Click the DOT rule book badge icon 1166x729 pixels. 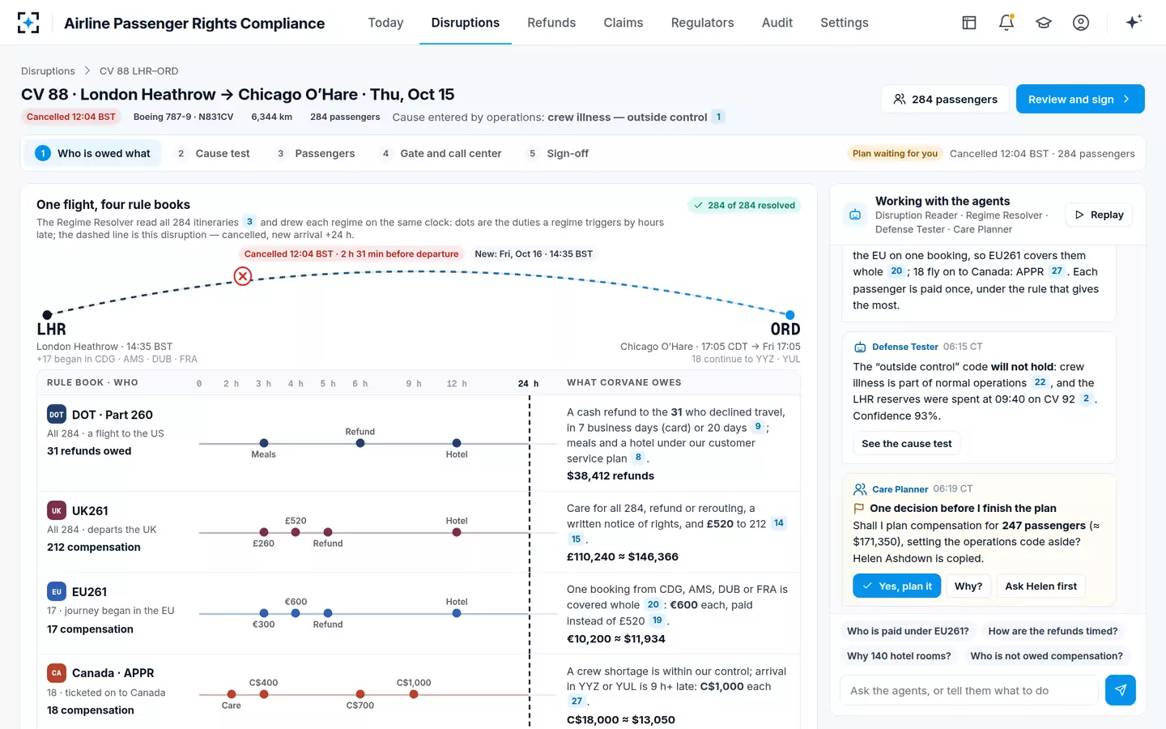(x=57, y=415)
